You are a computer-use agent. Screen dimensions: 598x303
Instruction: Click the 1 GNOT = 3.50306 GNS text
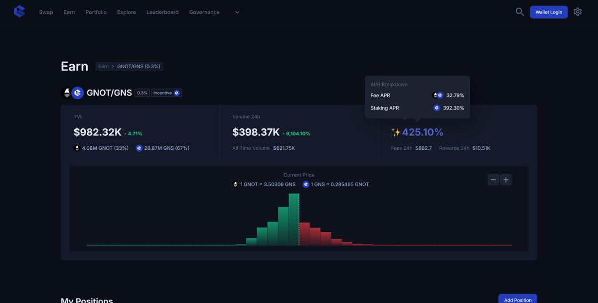click(x=268, y=184)
